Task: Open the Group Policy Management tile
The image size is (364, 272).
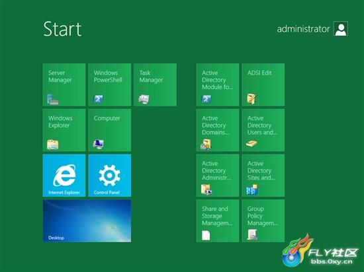Action: (263, 221)
